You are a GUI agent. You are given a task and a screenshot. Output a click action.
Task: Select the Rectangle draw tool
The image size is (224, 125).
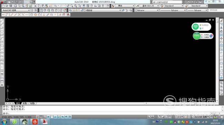coord(2,35)
